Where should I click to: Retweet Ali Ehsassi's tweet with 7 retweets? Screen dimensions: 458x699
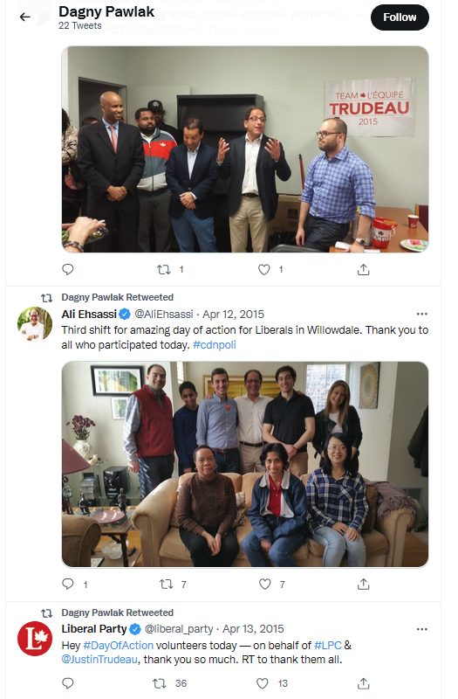(x=166, y=584)
